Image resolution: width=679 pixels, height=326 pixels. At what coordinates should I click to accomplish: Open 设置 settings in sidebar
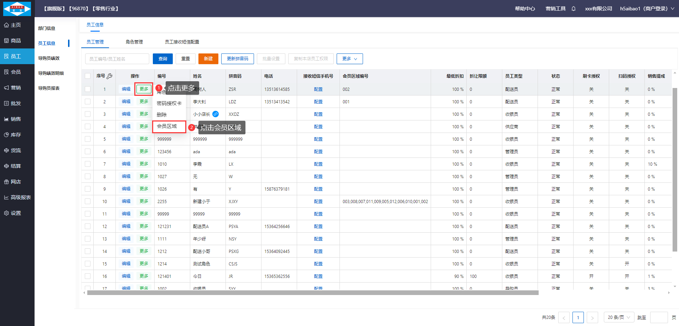click(x=17, y=213)
